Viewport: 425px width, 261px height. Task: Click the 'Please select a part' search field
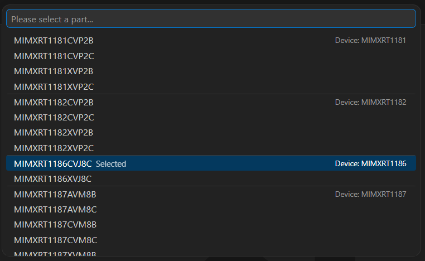click(x=211, y=19)
